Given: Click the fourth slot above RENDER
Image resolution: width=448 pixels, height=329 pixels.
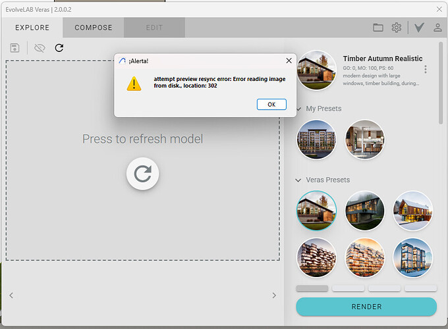Looking at the screenshot, I should tap(420, 288).
